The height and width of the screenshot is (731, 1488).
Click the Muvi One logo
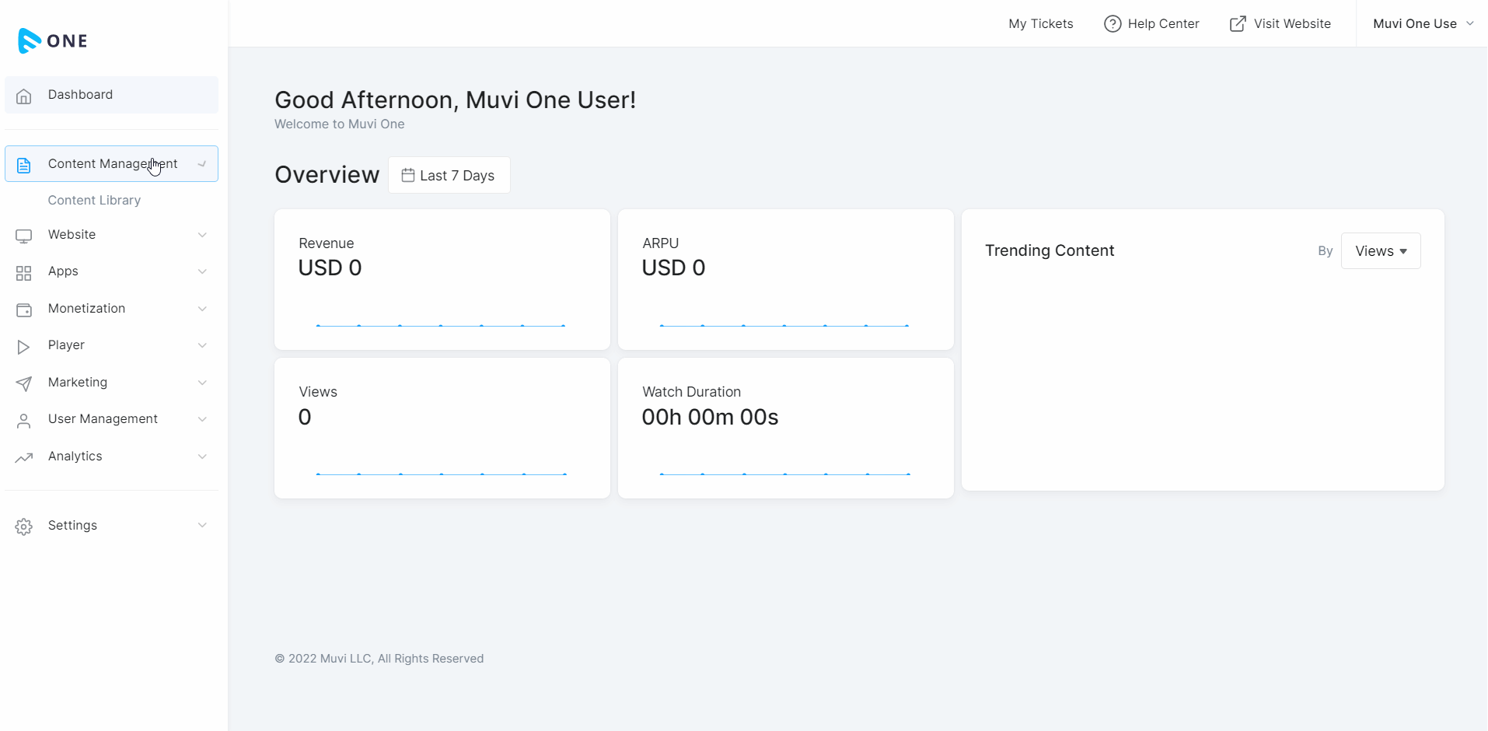52,40
